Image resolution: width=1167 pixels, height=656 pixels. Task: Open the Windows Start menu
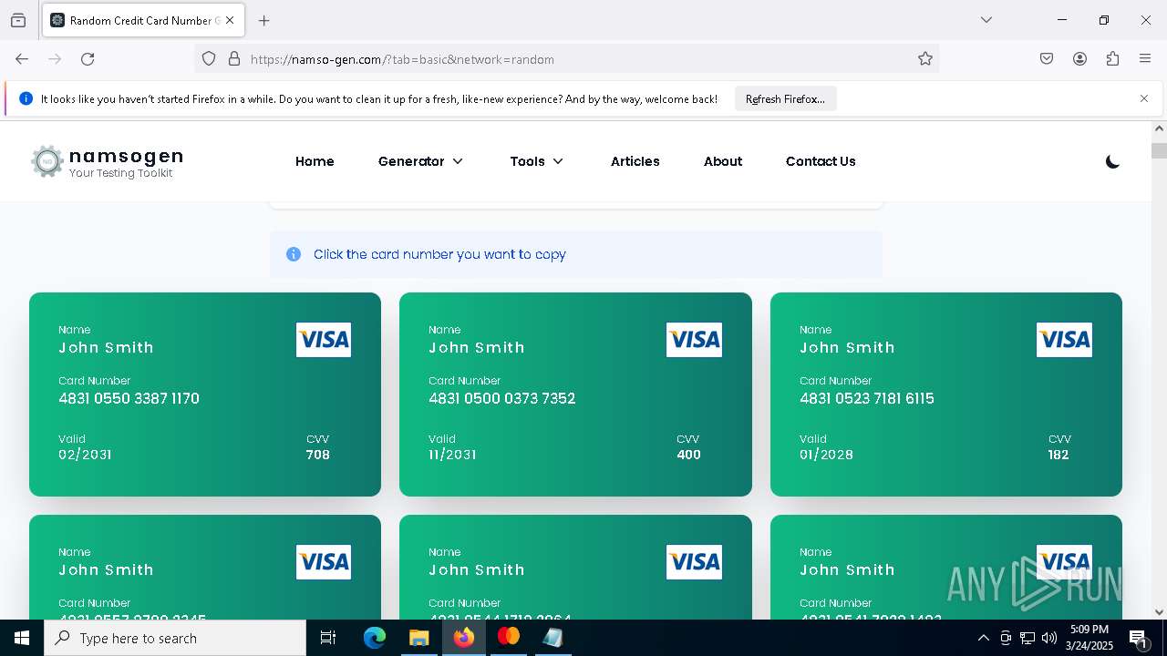click(22, 638)
